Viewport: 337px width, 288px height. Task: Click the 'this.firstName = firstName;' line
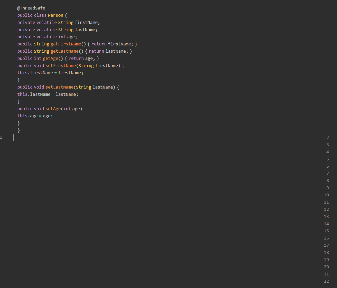pyautogui.click(x=50, y=73)
